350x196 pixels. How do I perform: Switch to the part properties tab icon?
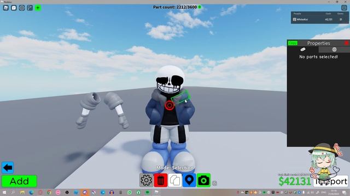pos(302,50)
